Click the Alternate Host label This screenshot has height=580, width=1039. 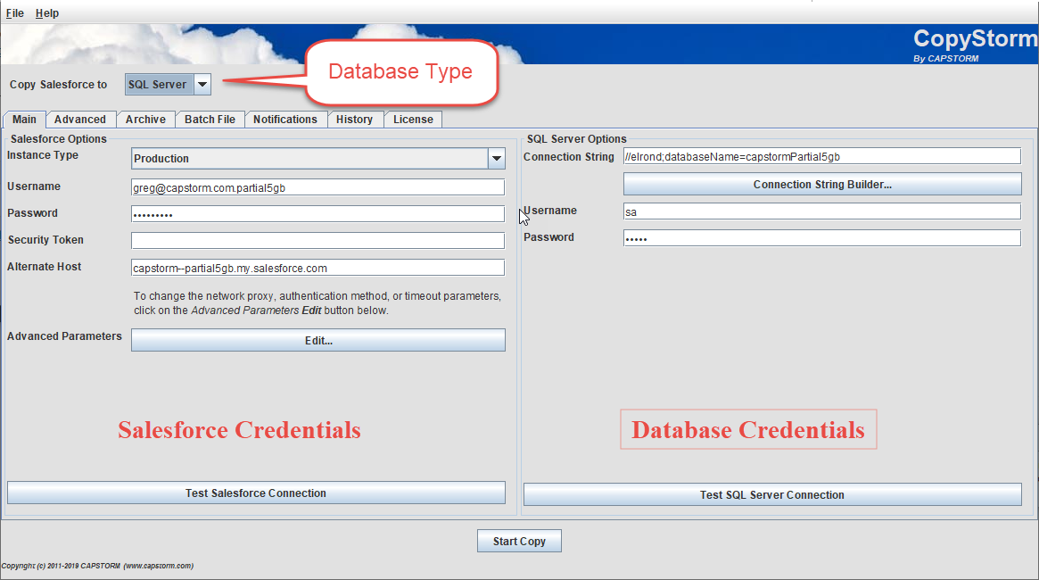[45, 267]
